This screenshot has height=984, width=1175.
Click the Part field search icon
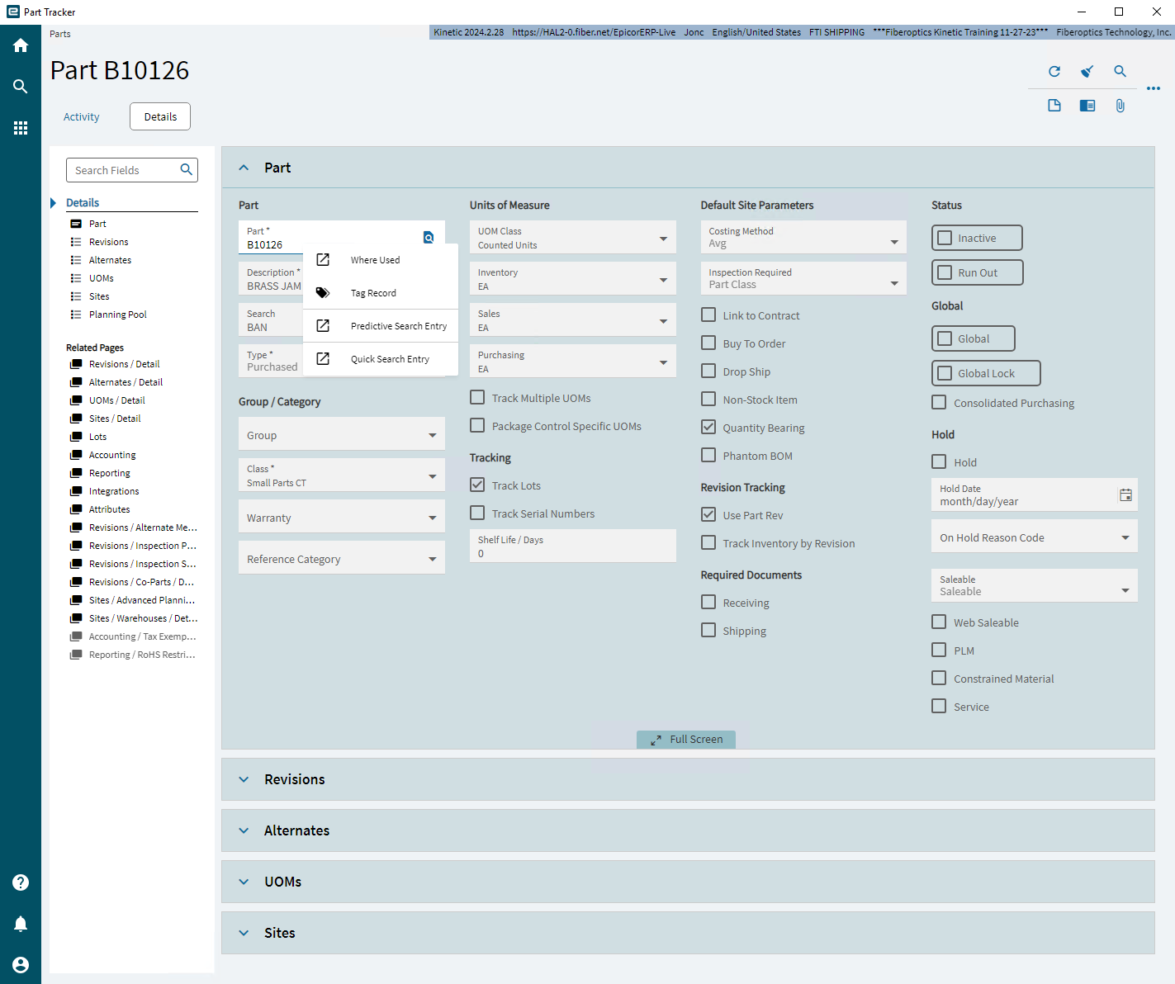[x=429, y=238]
